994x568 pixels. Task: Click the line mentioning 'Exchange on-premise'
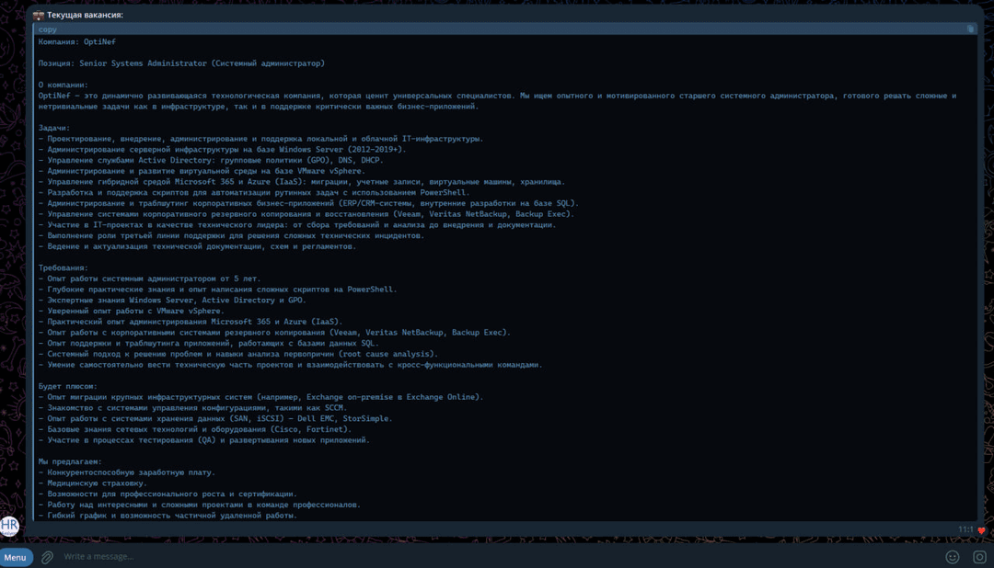tap(260, 397)
